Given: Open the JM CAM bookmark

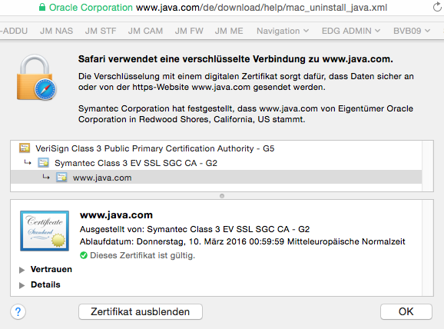Looking at the screenshot, I should coord(145,31).
